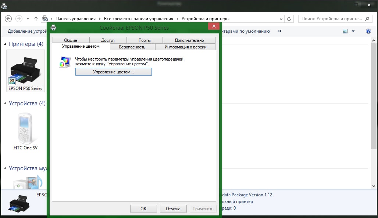Go back in Explorer window
Image resolution: width=378 pixels, height=218 pixels.
point(8,18)
